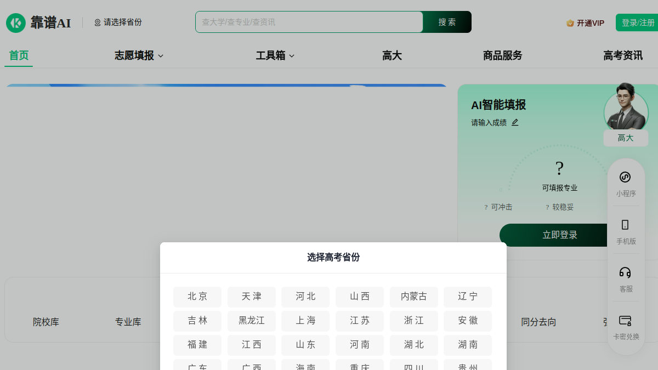
Task: Select province 吉林
Action: (x=197, y=321)
